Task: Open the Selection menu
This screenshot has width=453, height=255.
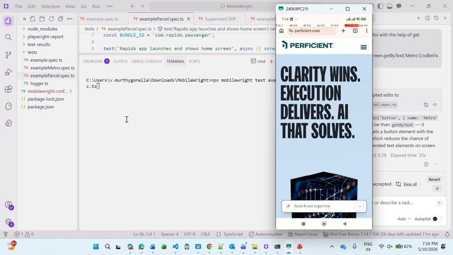Action: point(50,6)
